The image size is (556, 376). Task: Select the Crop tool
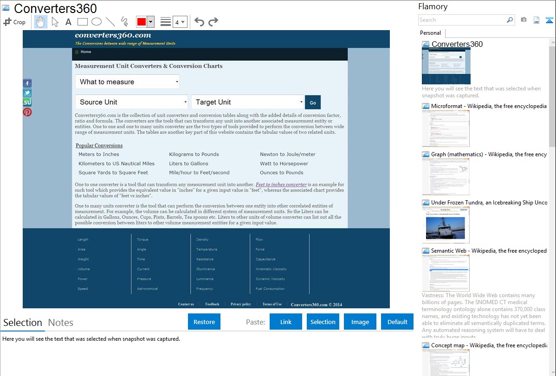[x=14, y=22]
